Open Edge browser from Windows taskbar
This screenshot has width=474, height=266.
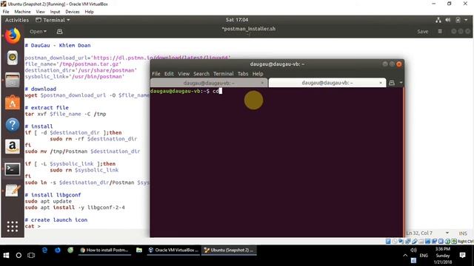pos(44,250)
